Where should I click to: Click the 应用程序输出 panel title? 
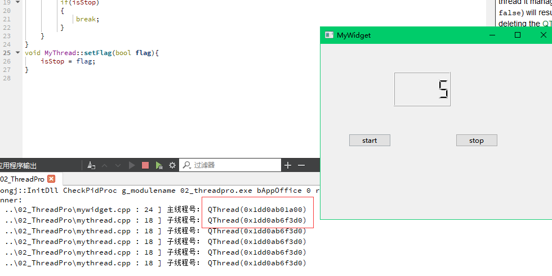pos(18,165)
